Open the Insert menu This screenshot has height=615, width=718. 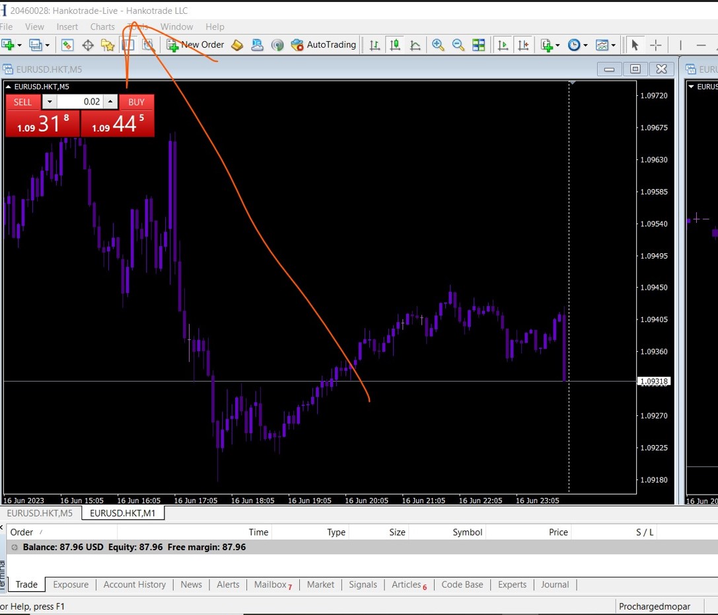(x=67, y=26)
